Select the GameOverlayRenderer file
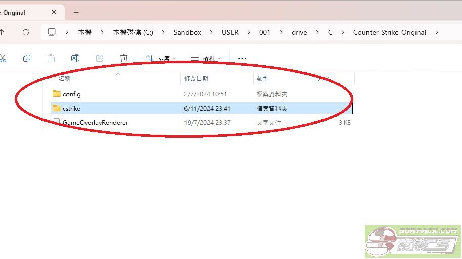The width and height of the screenshot is (462, 259). pos(202,123)
